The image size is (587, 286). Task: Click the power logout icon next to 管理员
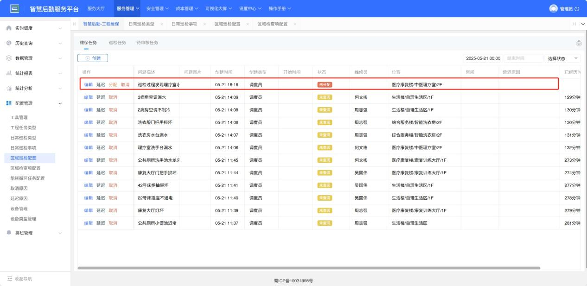pyautogui.click(x=577, y=9)
